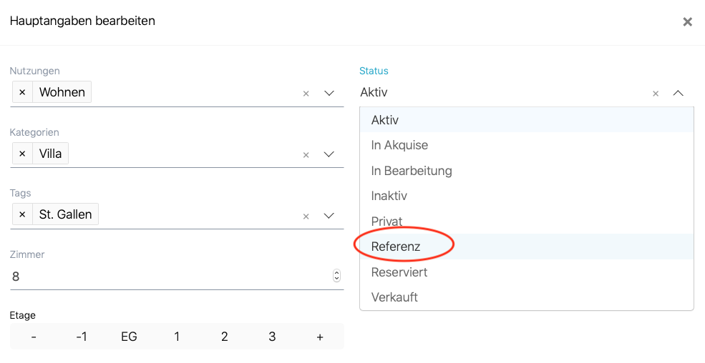
Task: Choose floor 2 in Etage
Action: click(224, 337)
